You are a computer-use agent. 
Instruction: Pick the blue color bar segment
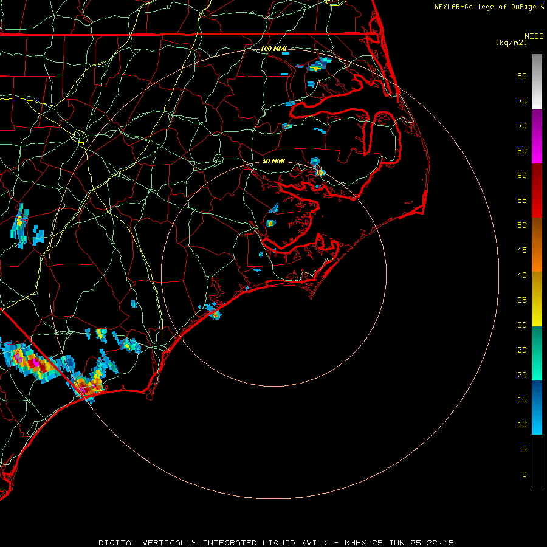tap(537, 407)
